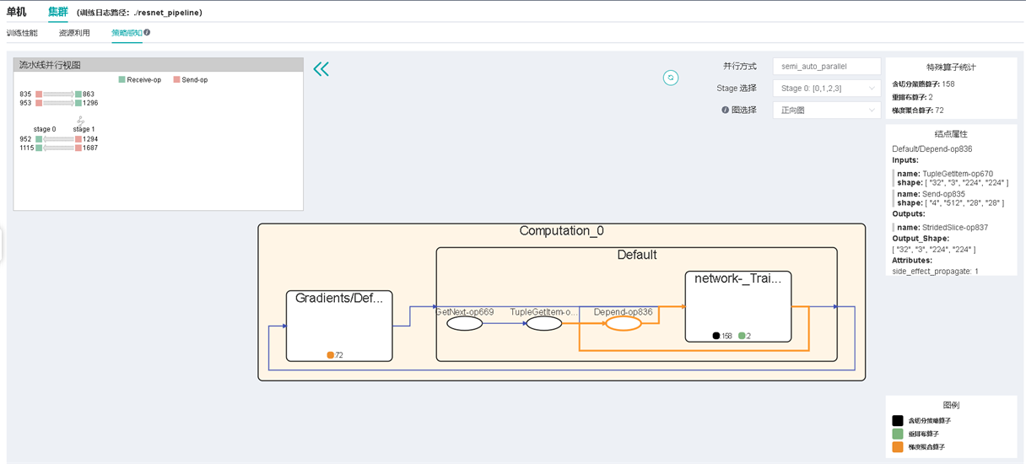The width and height of the screenshot is (1026, 464).
Task: Select the TupleGetItem ellipse node
Action: point(543,323)
